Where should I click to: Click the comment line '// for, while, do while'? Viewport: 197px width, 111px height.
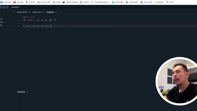point(37,26)
